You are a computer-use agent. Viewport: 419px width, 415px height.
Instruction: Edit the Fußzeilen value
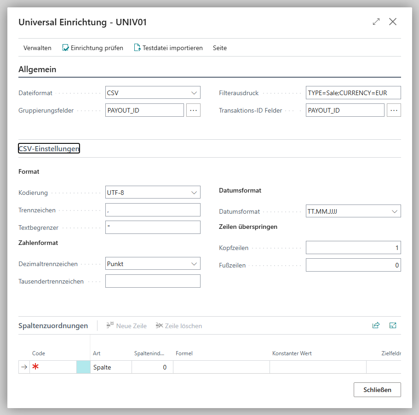353,265
